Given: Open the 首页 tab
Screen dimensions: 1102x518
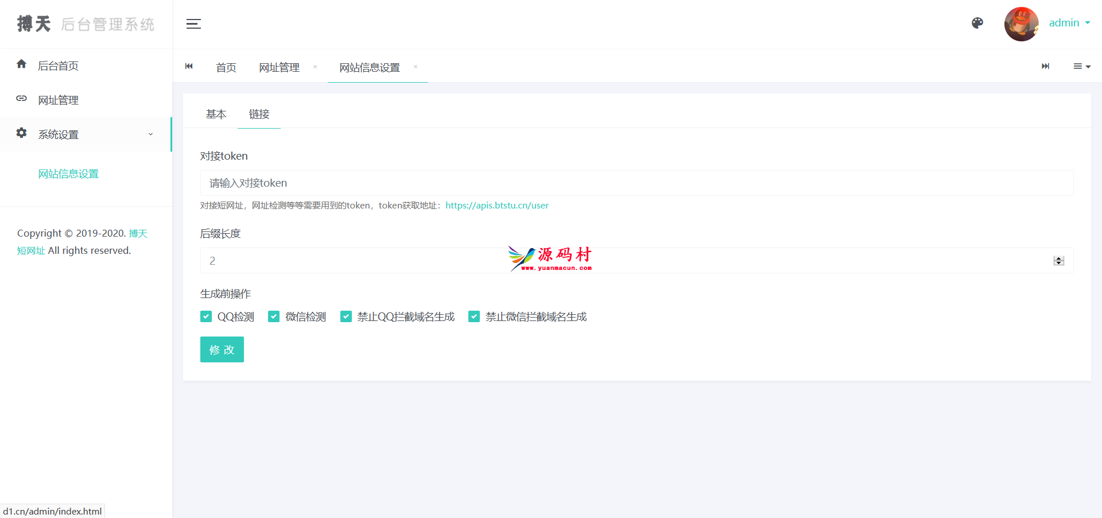Looking at the screenshot, I should 226,68.
